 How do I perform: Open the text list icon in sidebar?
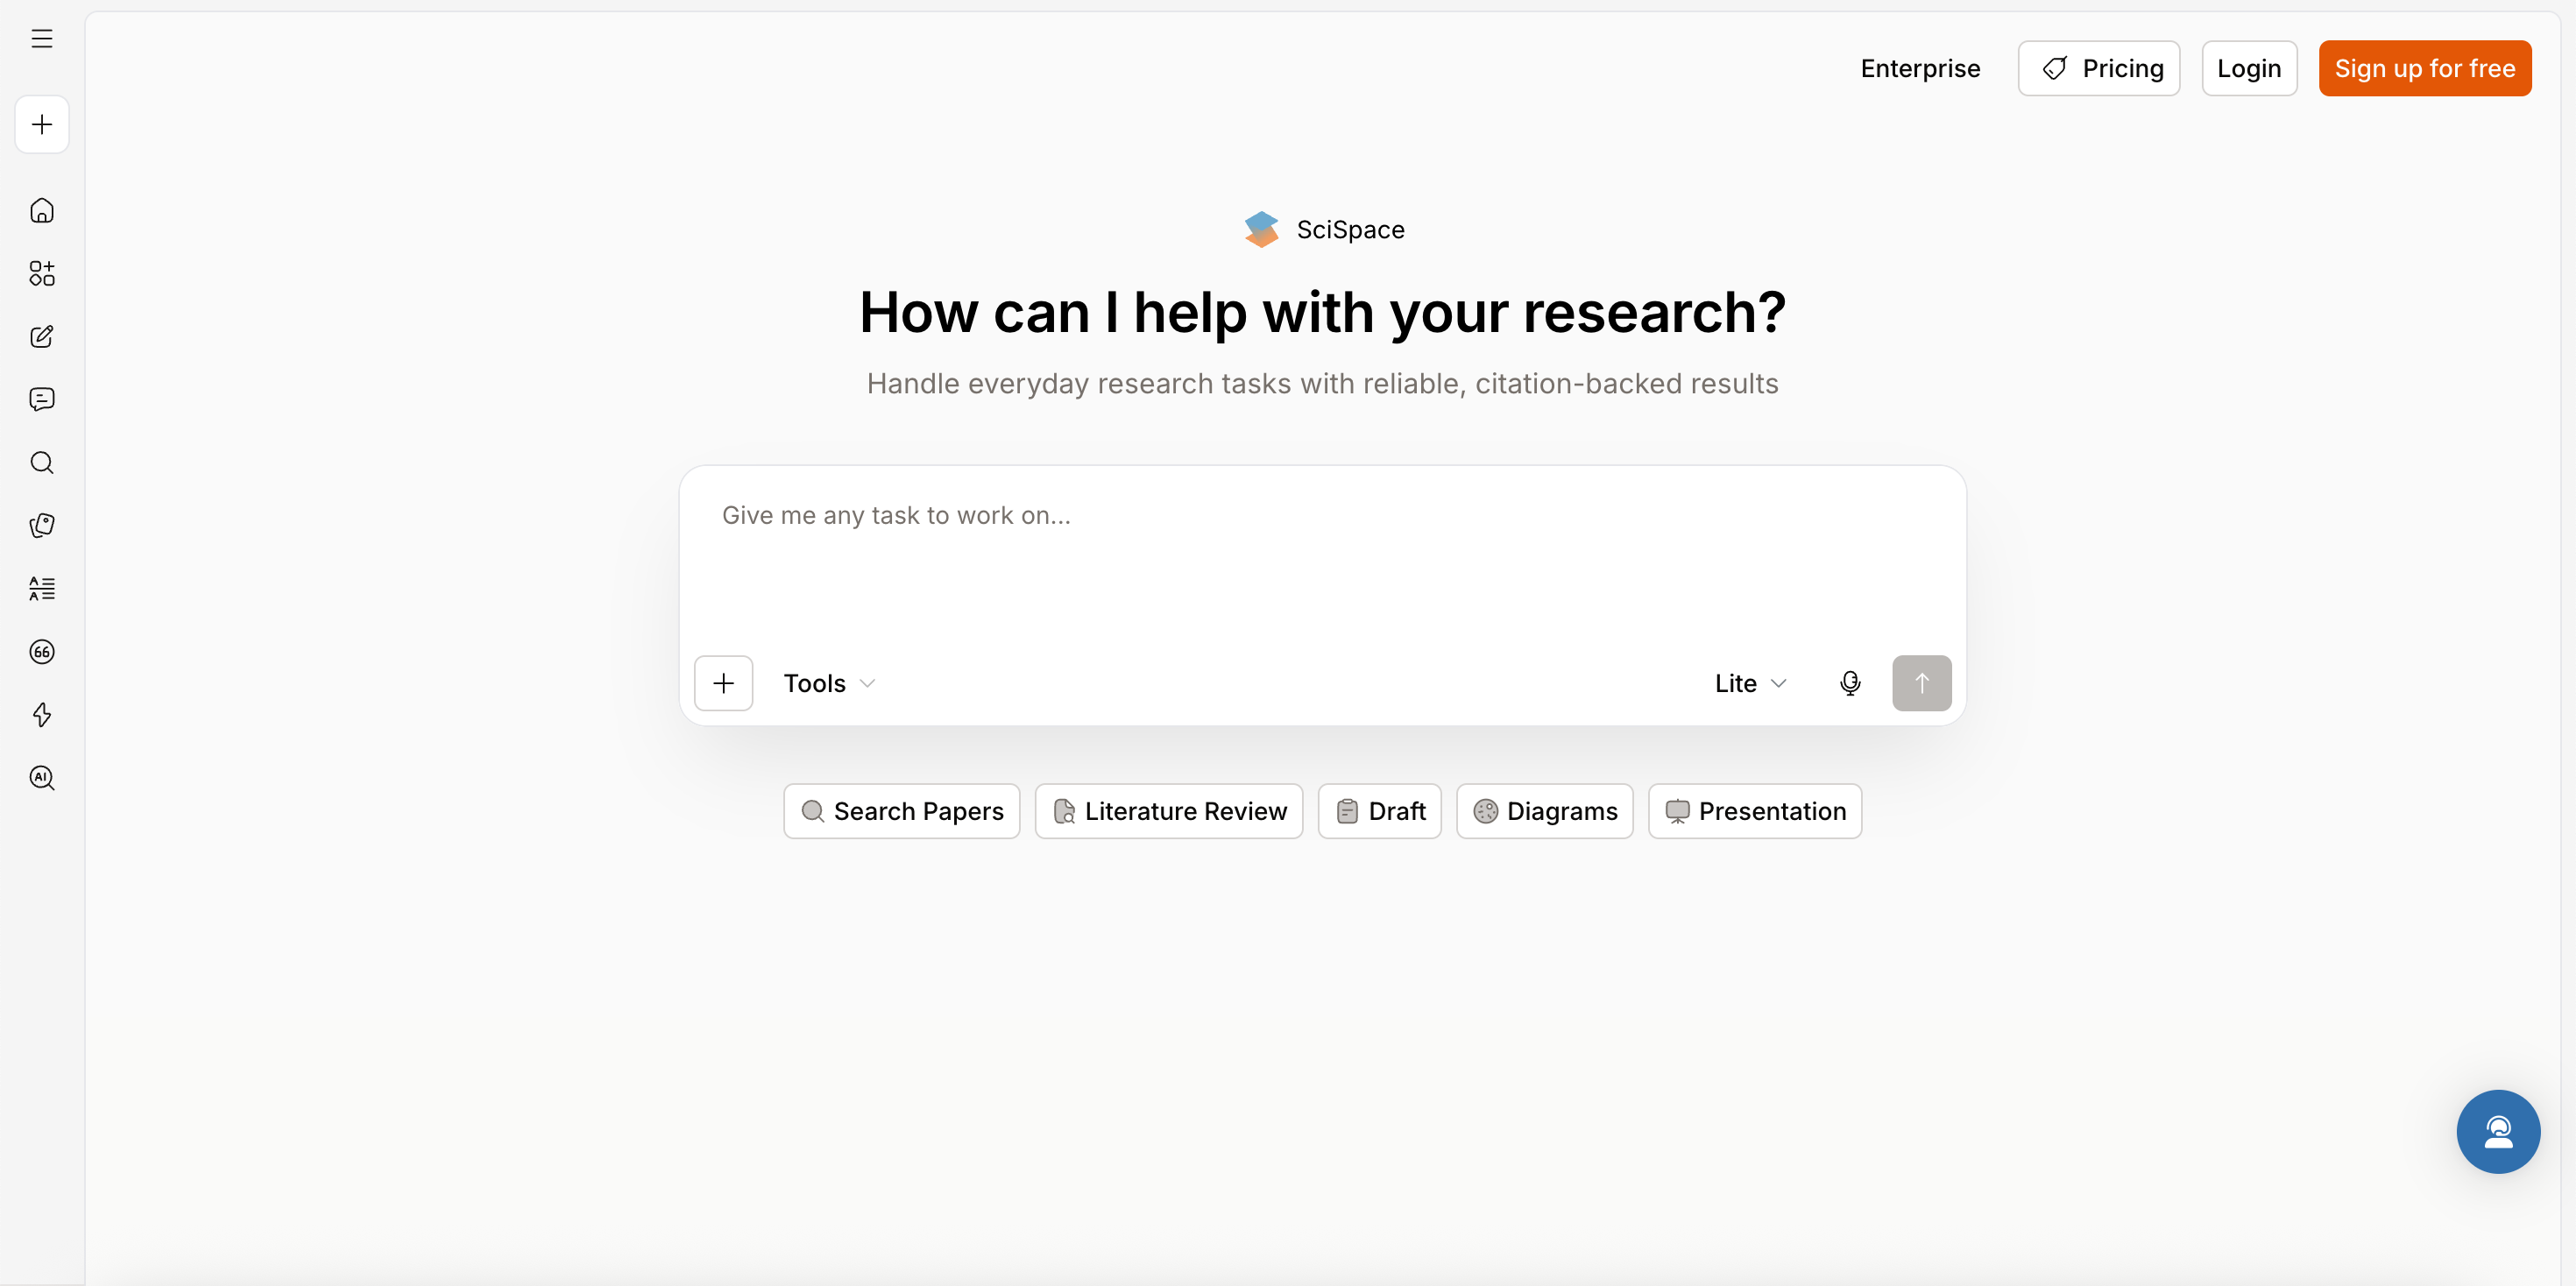[x=42, y=588]
